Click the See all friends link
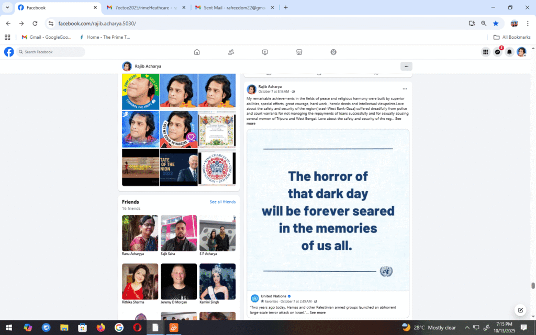Screen dimensions: 536x335 pyautogui.click(x=222, y=202)
